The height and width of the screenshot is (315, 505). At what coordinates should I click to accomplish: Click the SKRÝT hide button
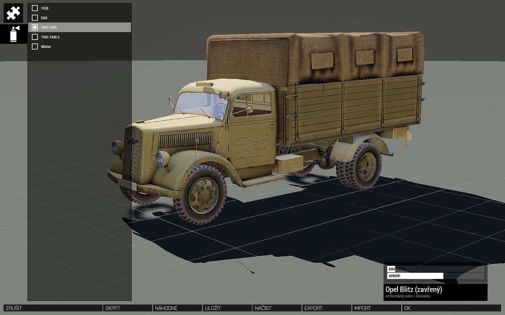coord(128,308)
